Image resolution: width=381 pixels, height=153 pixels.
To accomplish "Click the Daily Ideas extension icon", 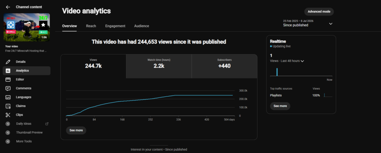I will (x=8, y=124).
